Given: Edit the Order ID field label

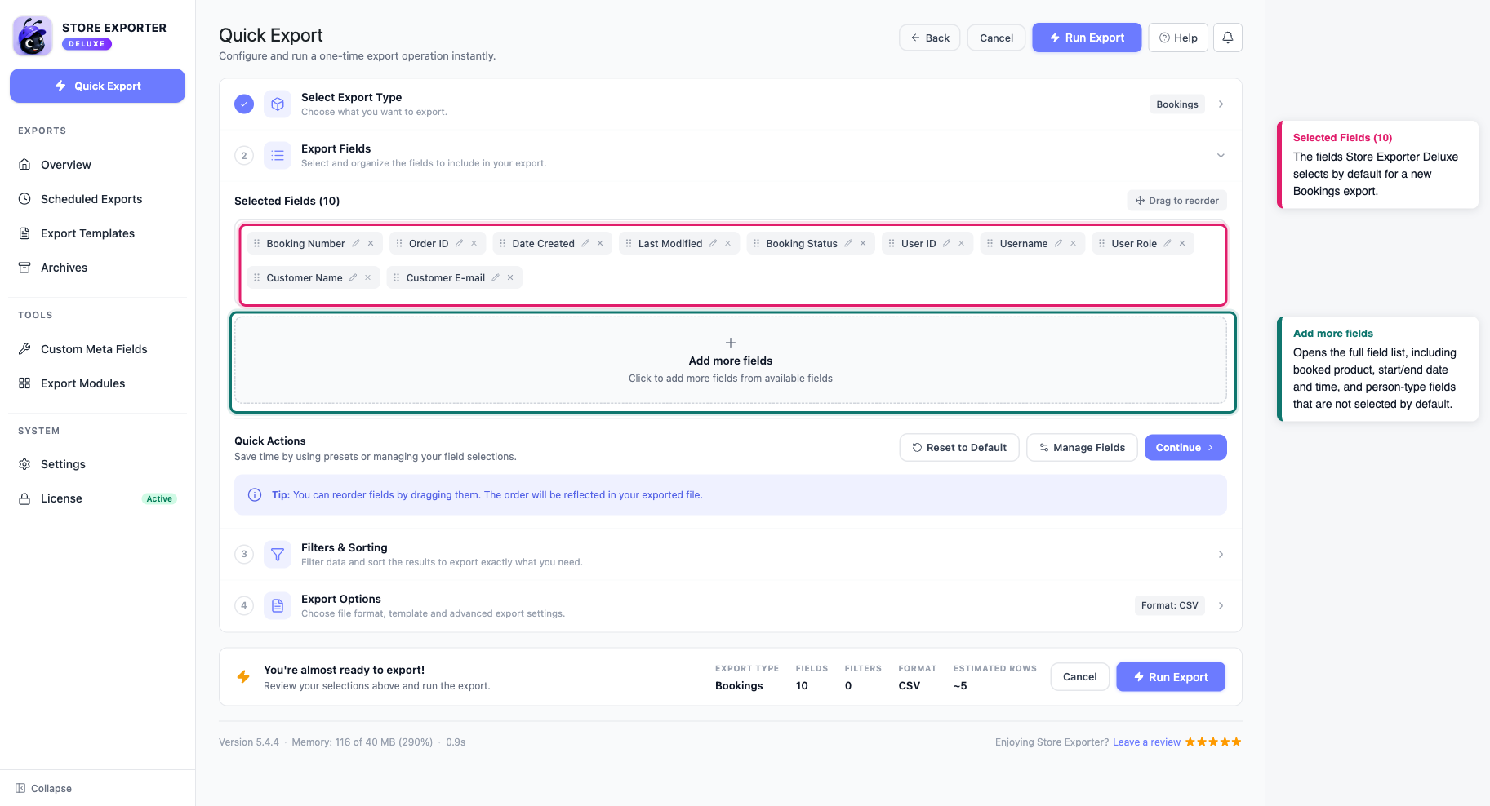Looking at the screenshot, I should (x=459, y=243).
